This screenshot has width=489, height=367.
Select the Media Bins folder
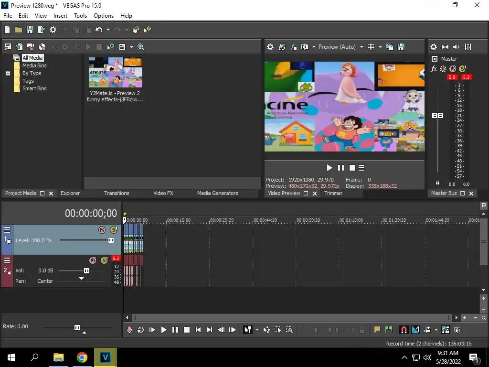34,65
